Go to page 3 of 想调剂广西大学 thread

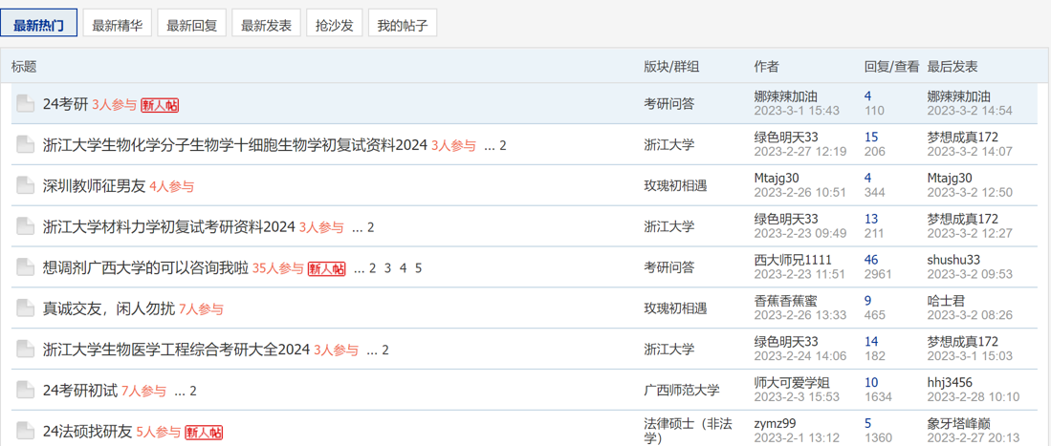387,268
